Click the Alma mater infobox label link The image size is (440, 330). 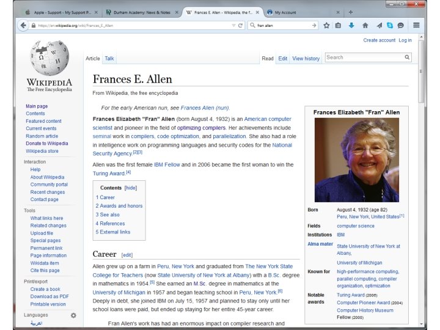click(320, 244)
